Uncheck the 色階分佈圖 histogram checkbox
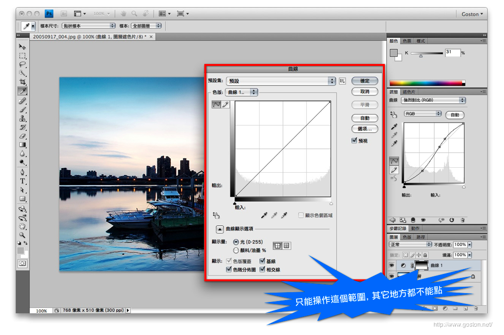 tap(229, 270)
